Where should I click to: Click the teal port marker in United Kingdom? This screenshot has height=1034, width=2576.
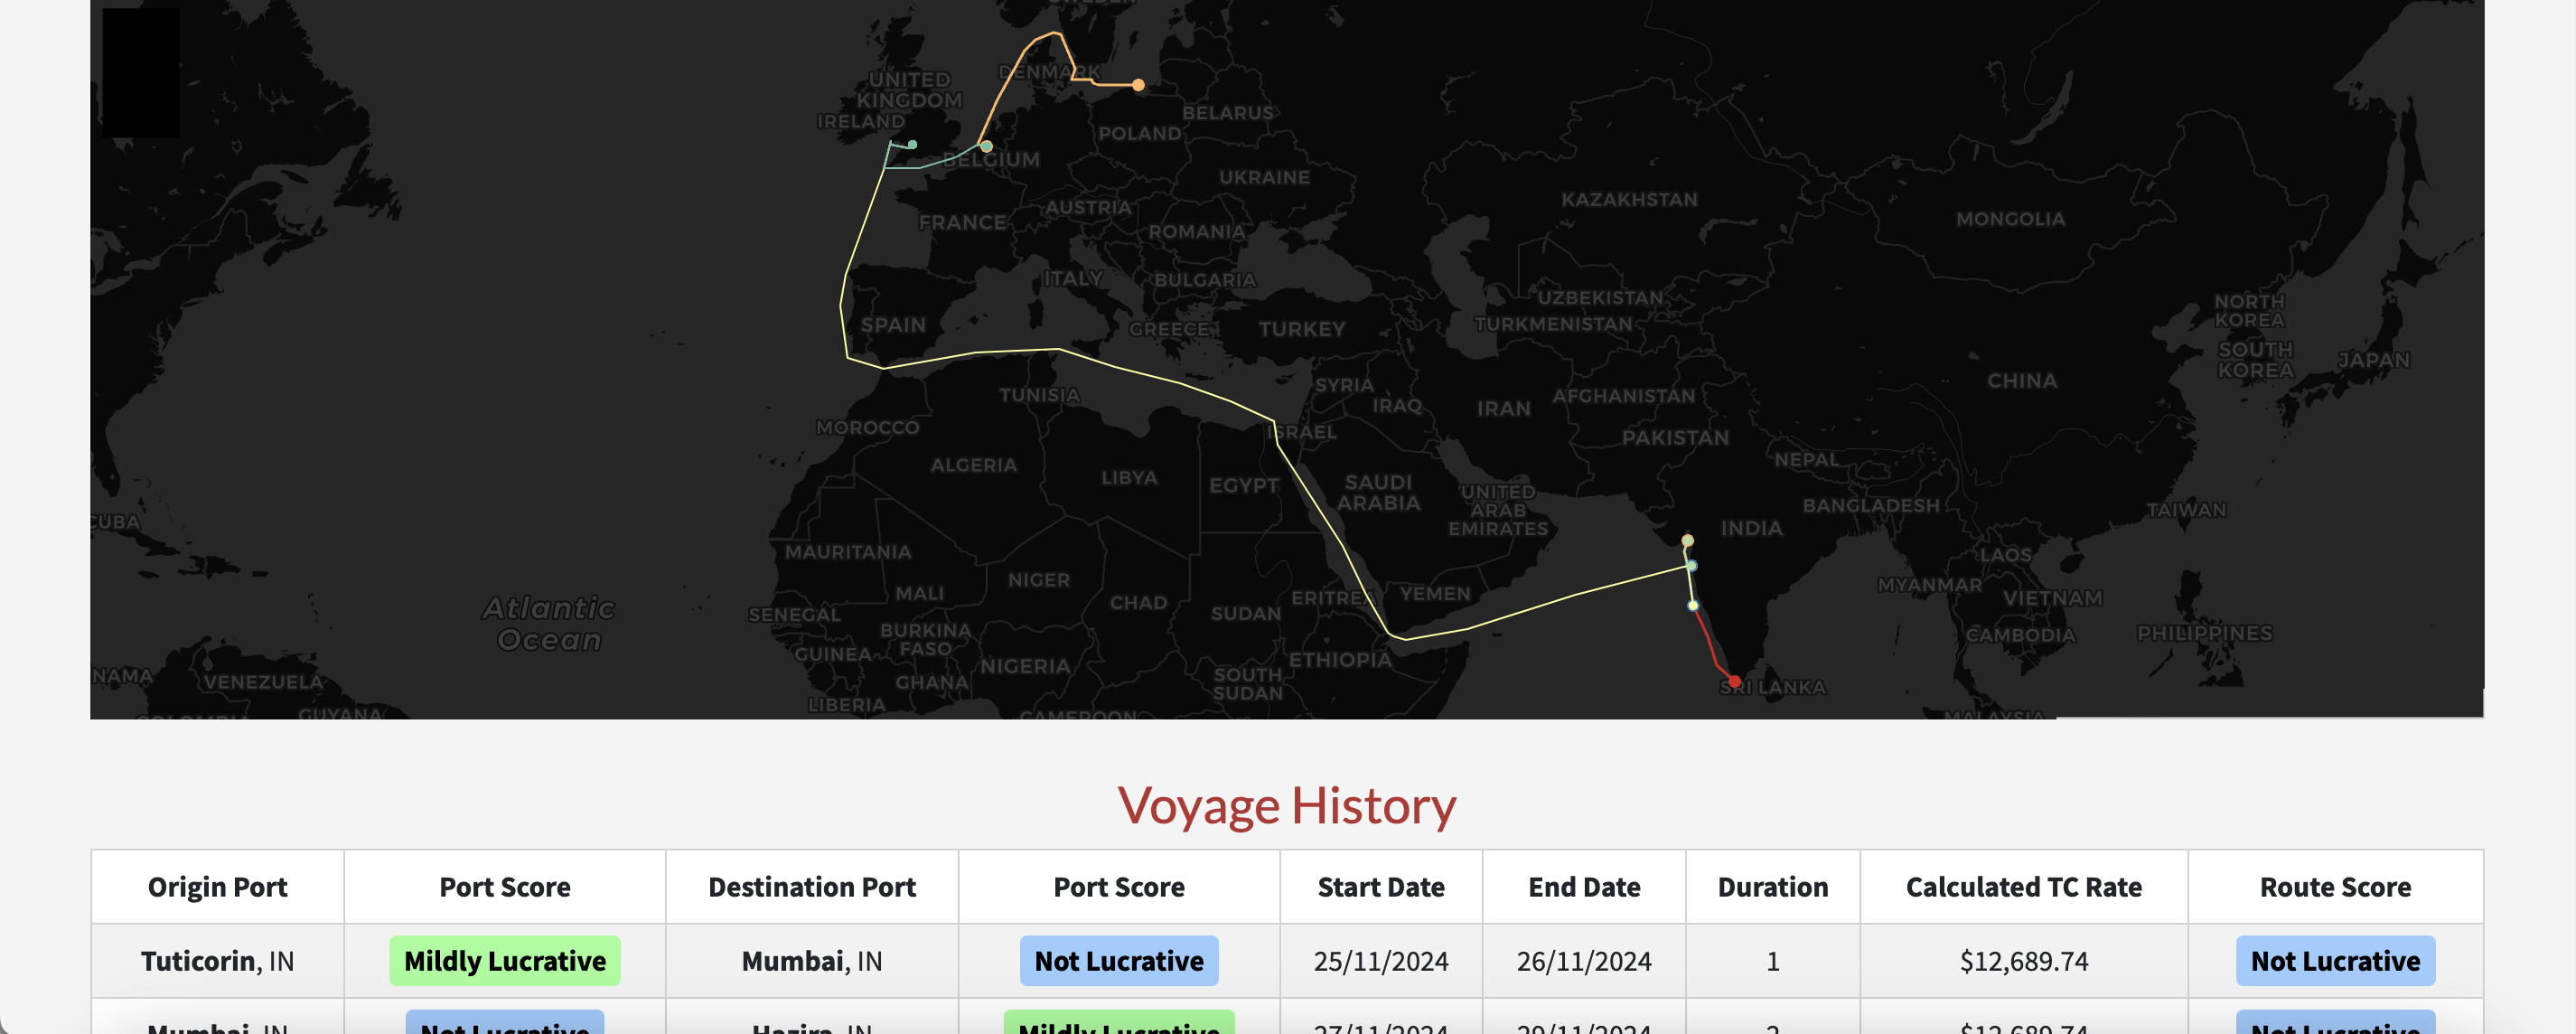tap(912, 145)
